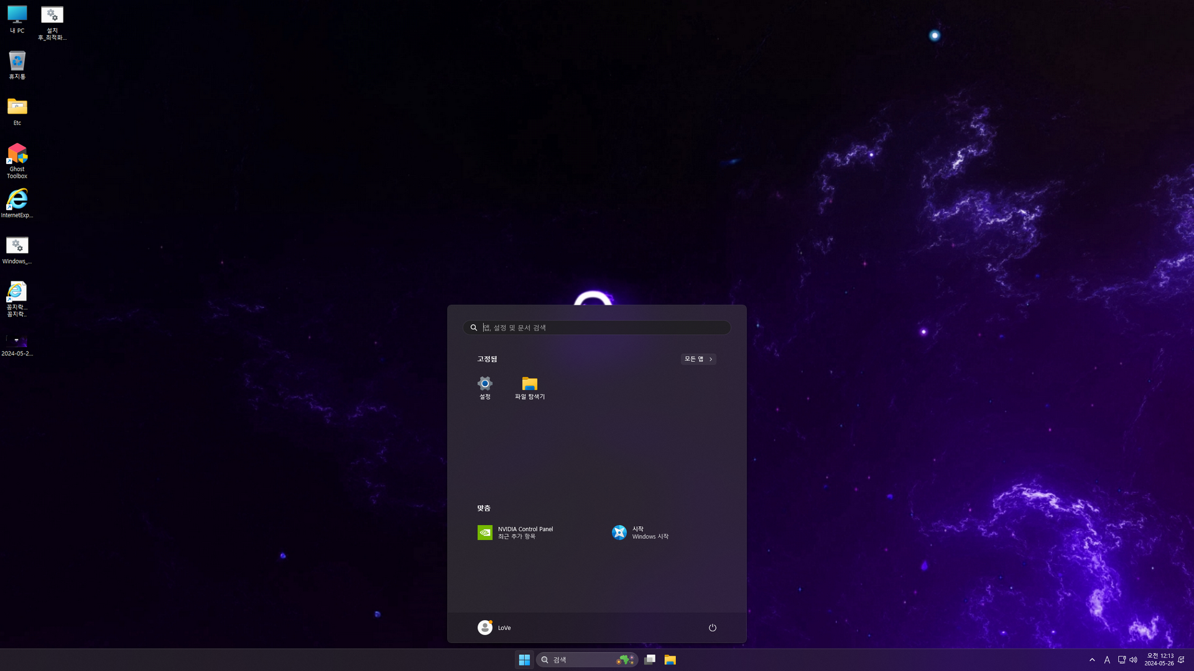Viewport: 1194px width, 671px height.
Task: Expand the 모든 앱 all apps list
Action: click(698, 359)
